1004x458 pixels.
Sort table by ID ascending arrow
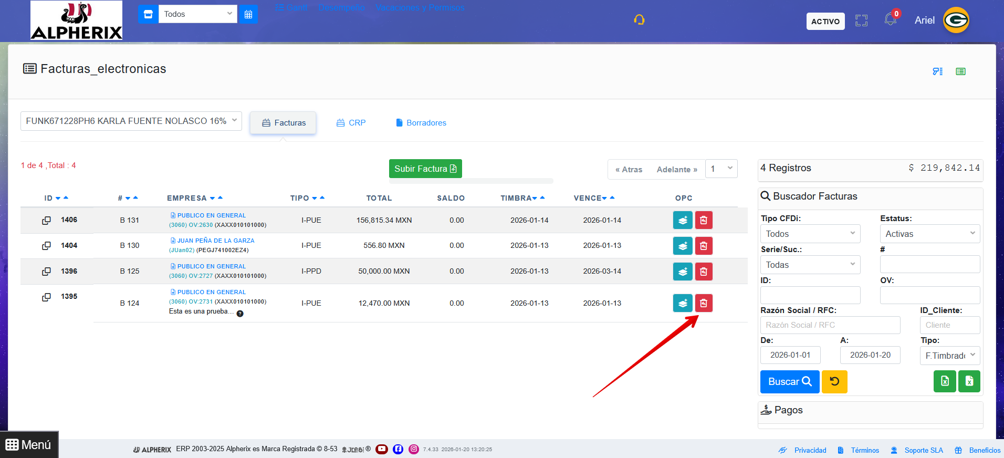66,197
